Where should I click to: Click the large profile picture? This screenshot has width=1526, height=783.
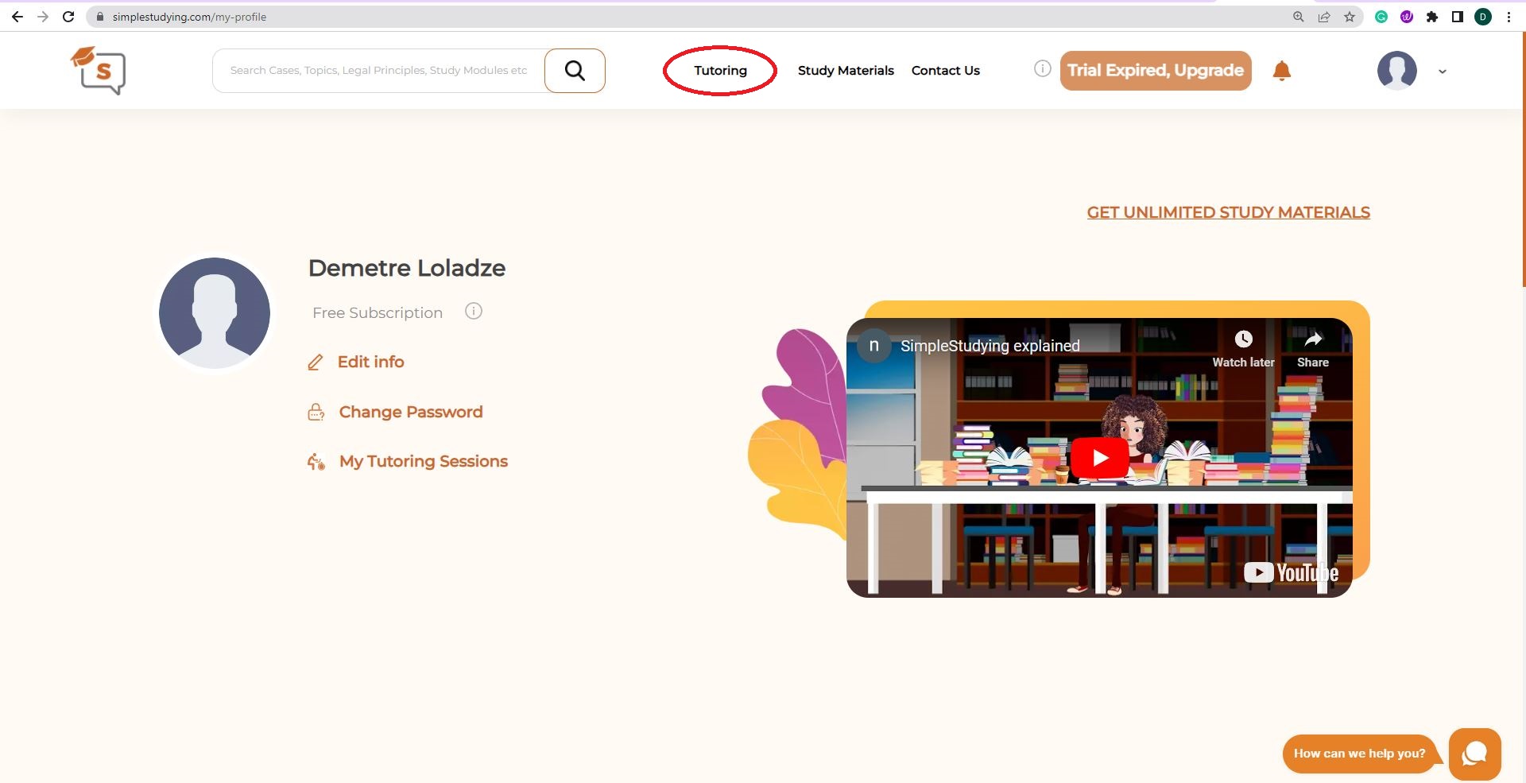click(x=215, y=313)
